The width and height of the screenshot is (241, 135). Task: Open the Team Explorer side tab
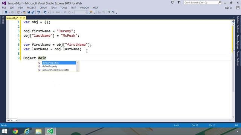(238, 42)
